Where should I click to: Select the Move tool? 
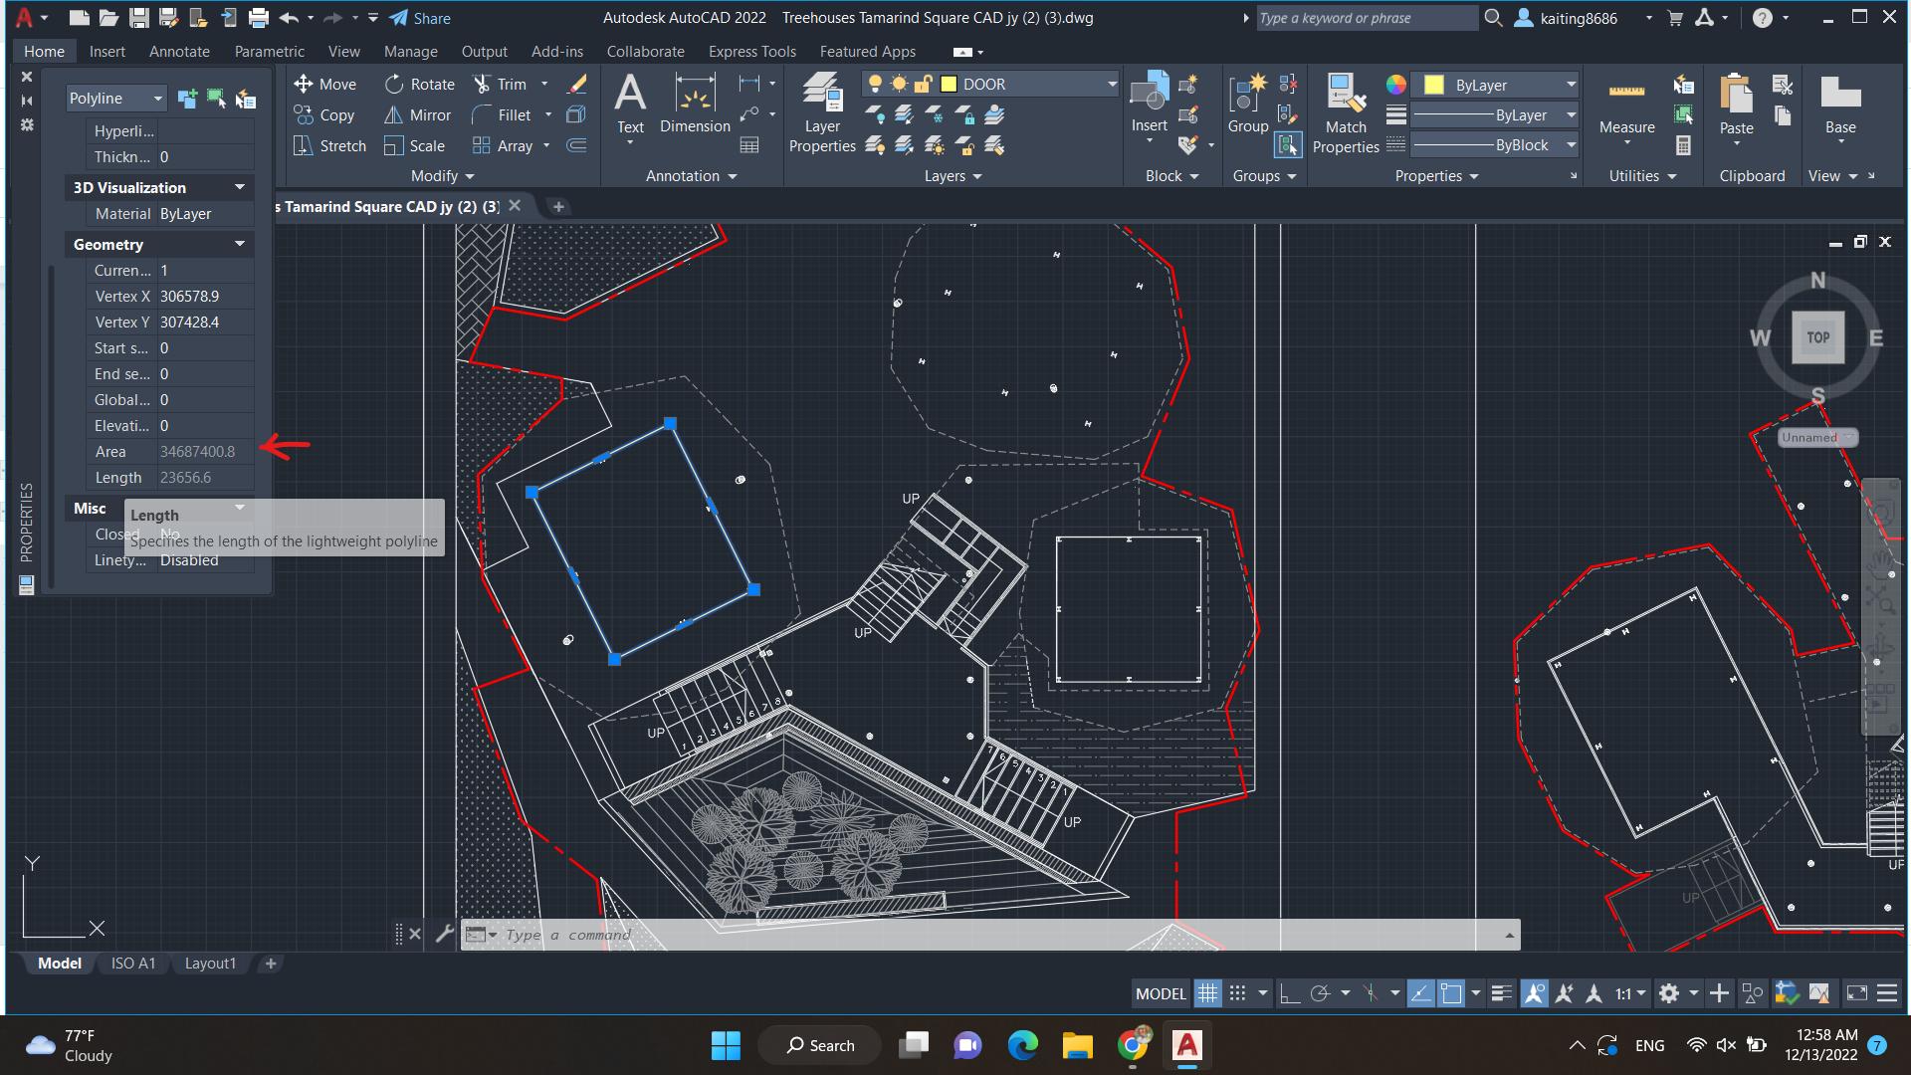click(x=324, y=85)
